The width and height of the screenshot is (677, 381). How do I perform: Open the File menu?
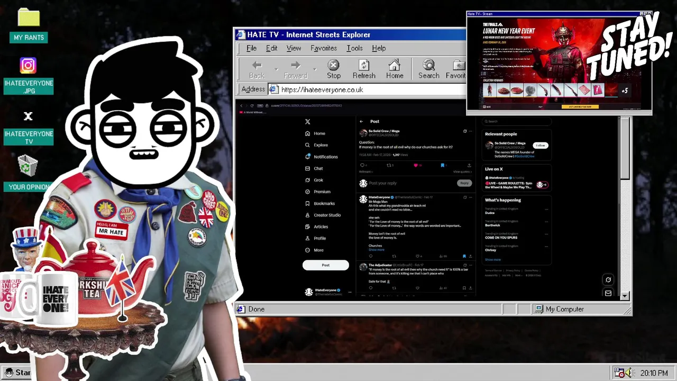click(251, 48)
